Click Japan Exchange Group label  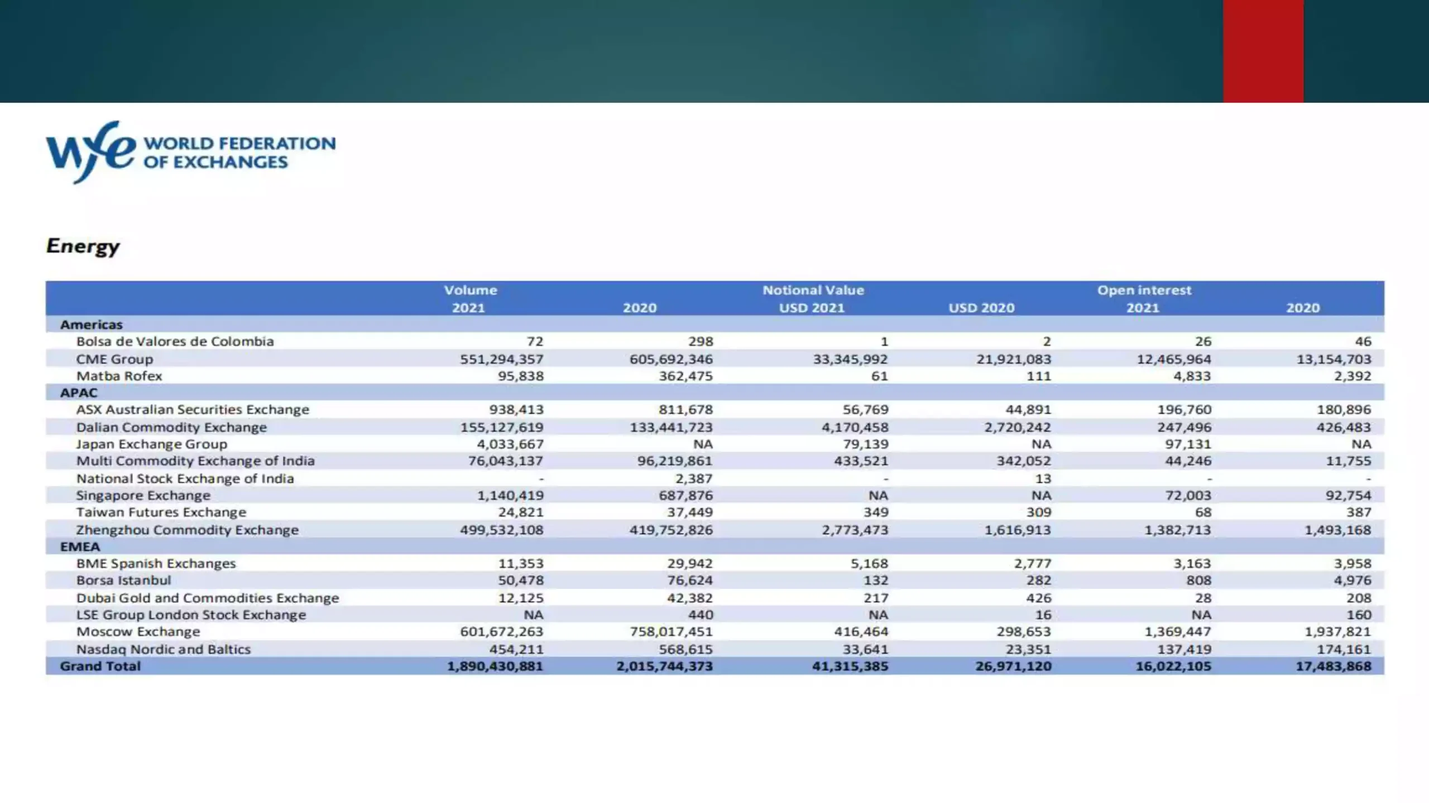tap(152, 444)
